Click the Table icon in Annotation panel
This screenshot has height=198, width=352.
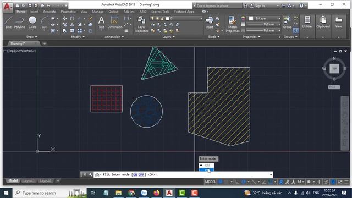coord(127,31)
